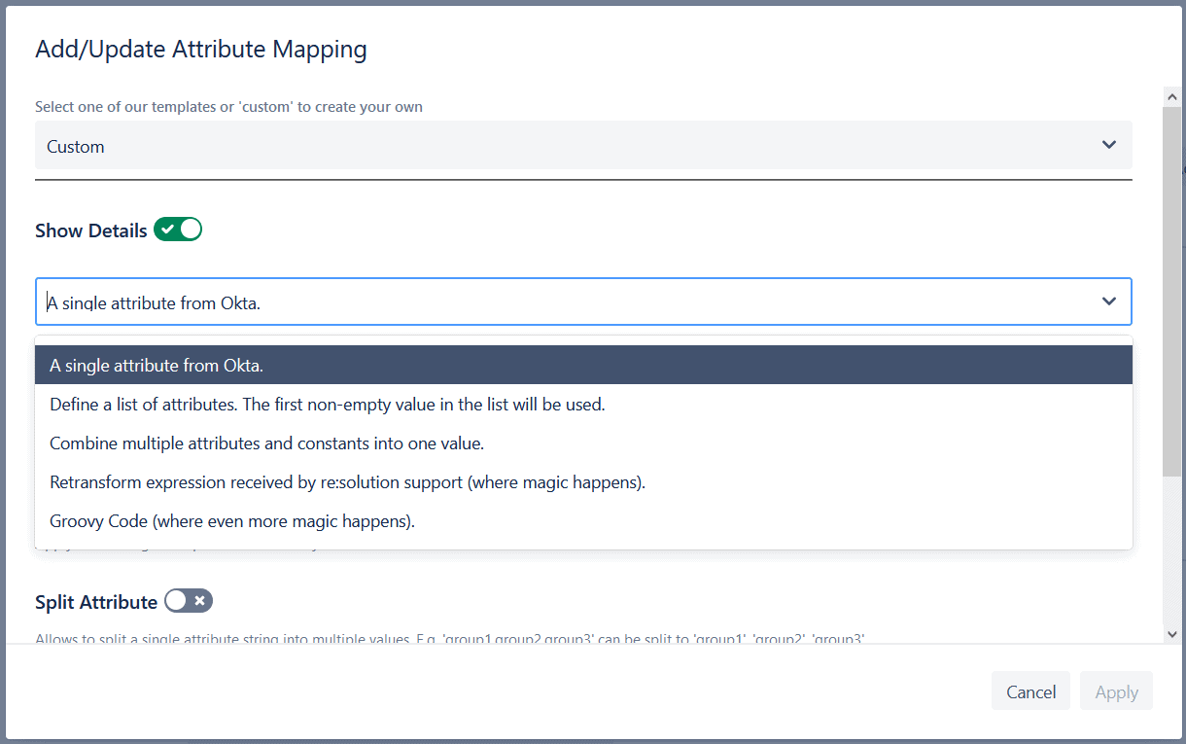Click the chevron on the attribute type selector
The height and width of the screenshot is (744, 1186).
coord(1108,301)
